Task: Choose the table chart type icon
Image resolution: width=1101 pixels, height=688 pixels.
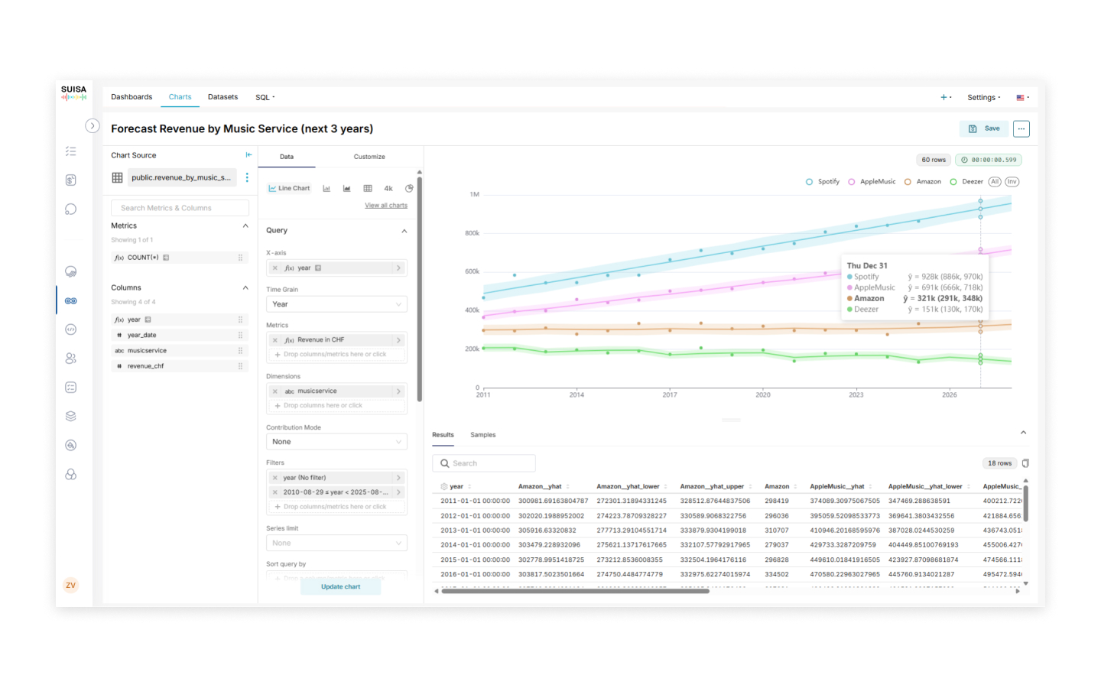Action: point(368,188)
